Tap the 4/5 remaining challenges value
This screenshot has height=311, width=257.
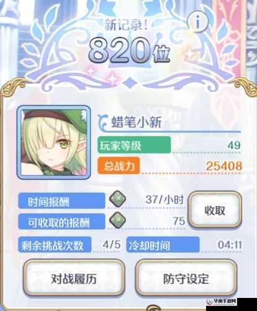click(112, 244)
